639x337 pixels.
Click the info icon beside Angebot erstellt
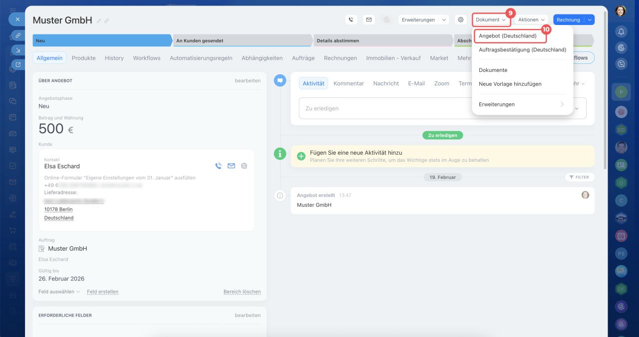[280, 196]
